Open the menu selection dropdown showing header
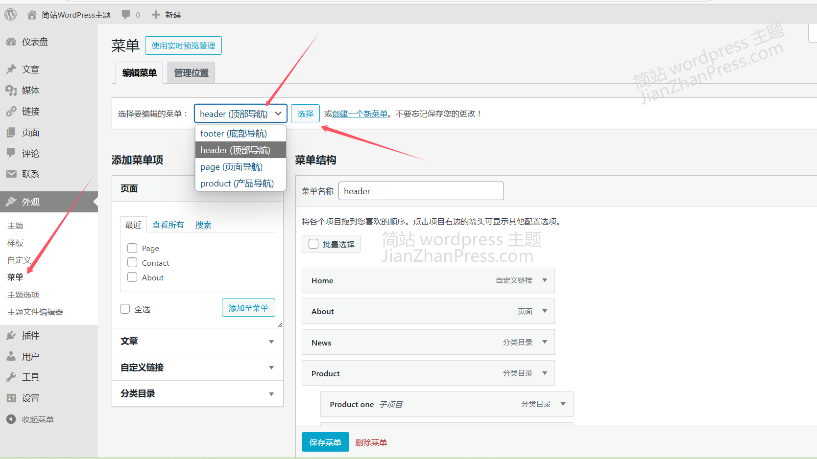The width and height of the screenshot is (817, 459). coord(240,114)
